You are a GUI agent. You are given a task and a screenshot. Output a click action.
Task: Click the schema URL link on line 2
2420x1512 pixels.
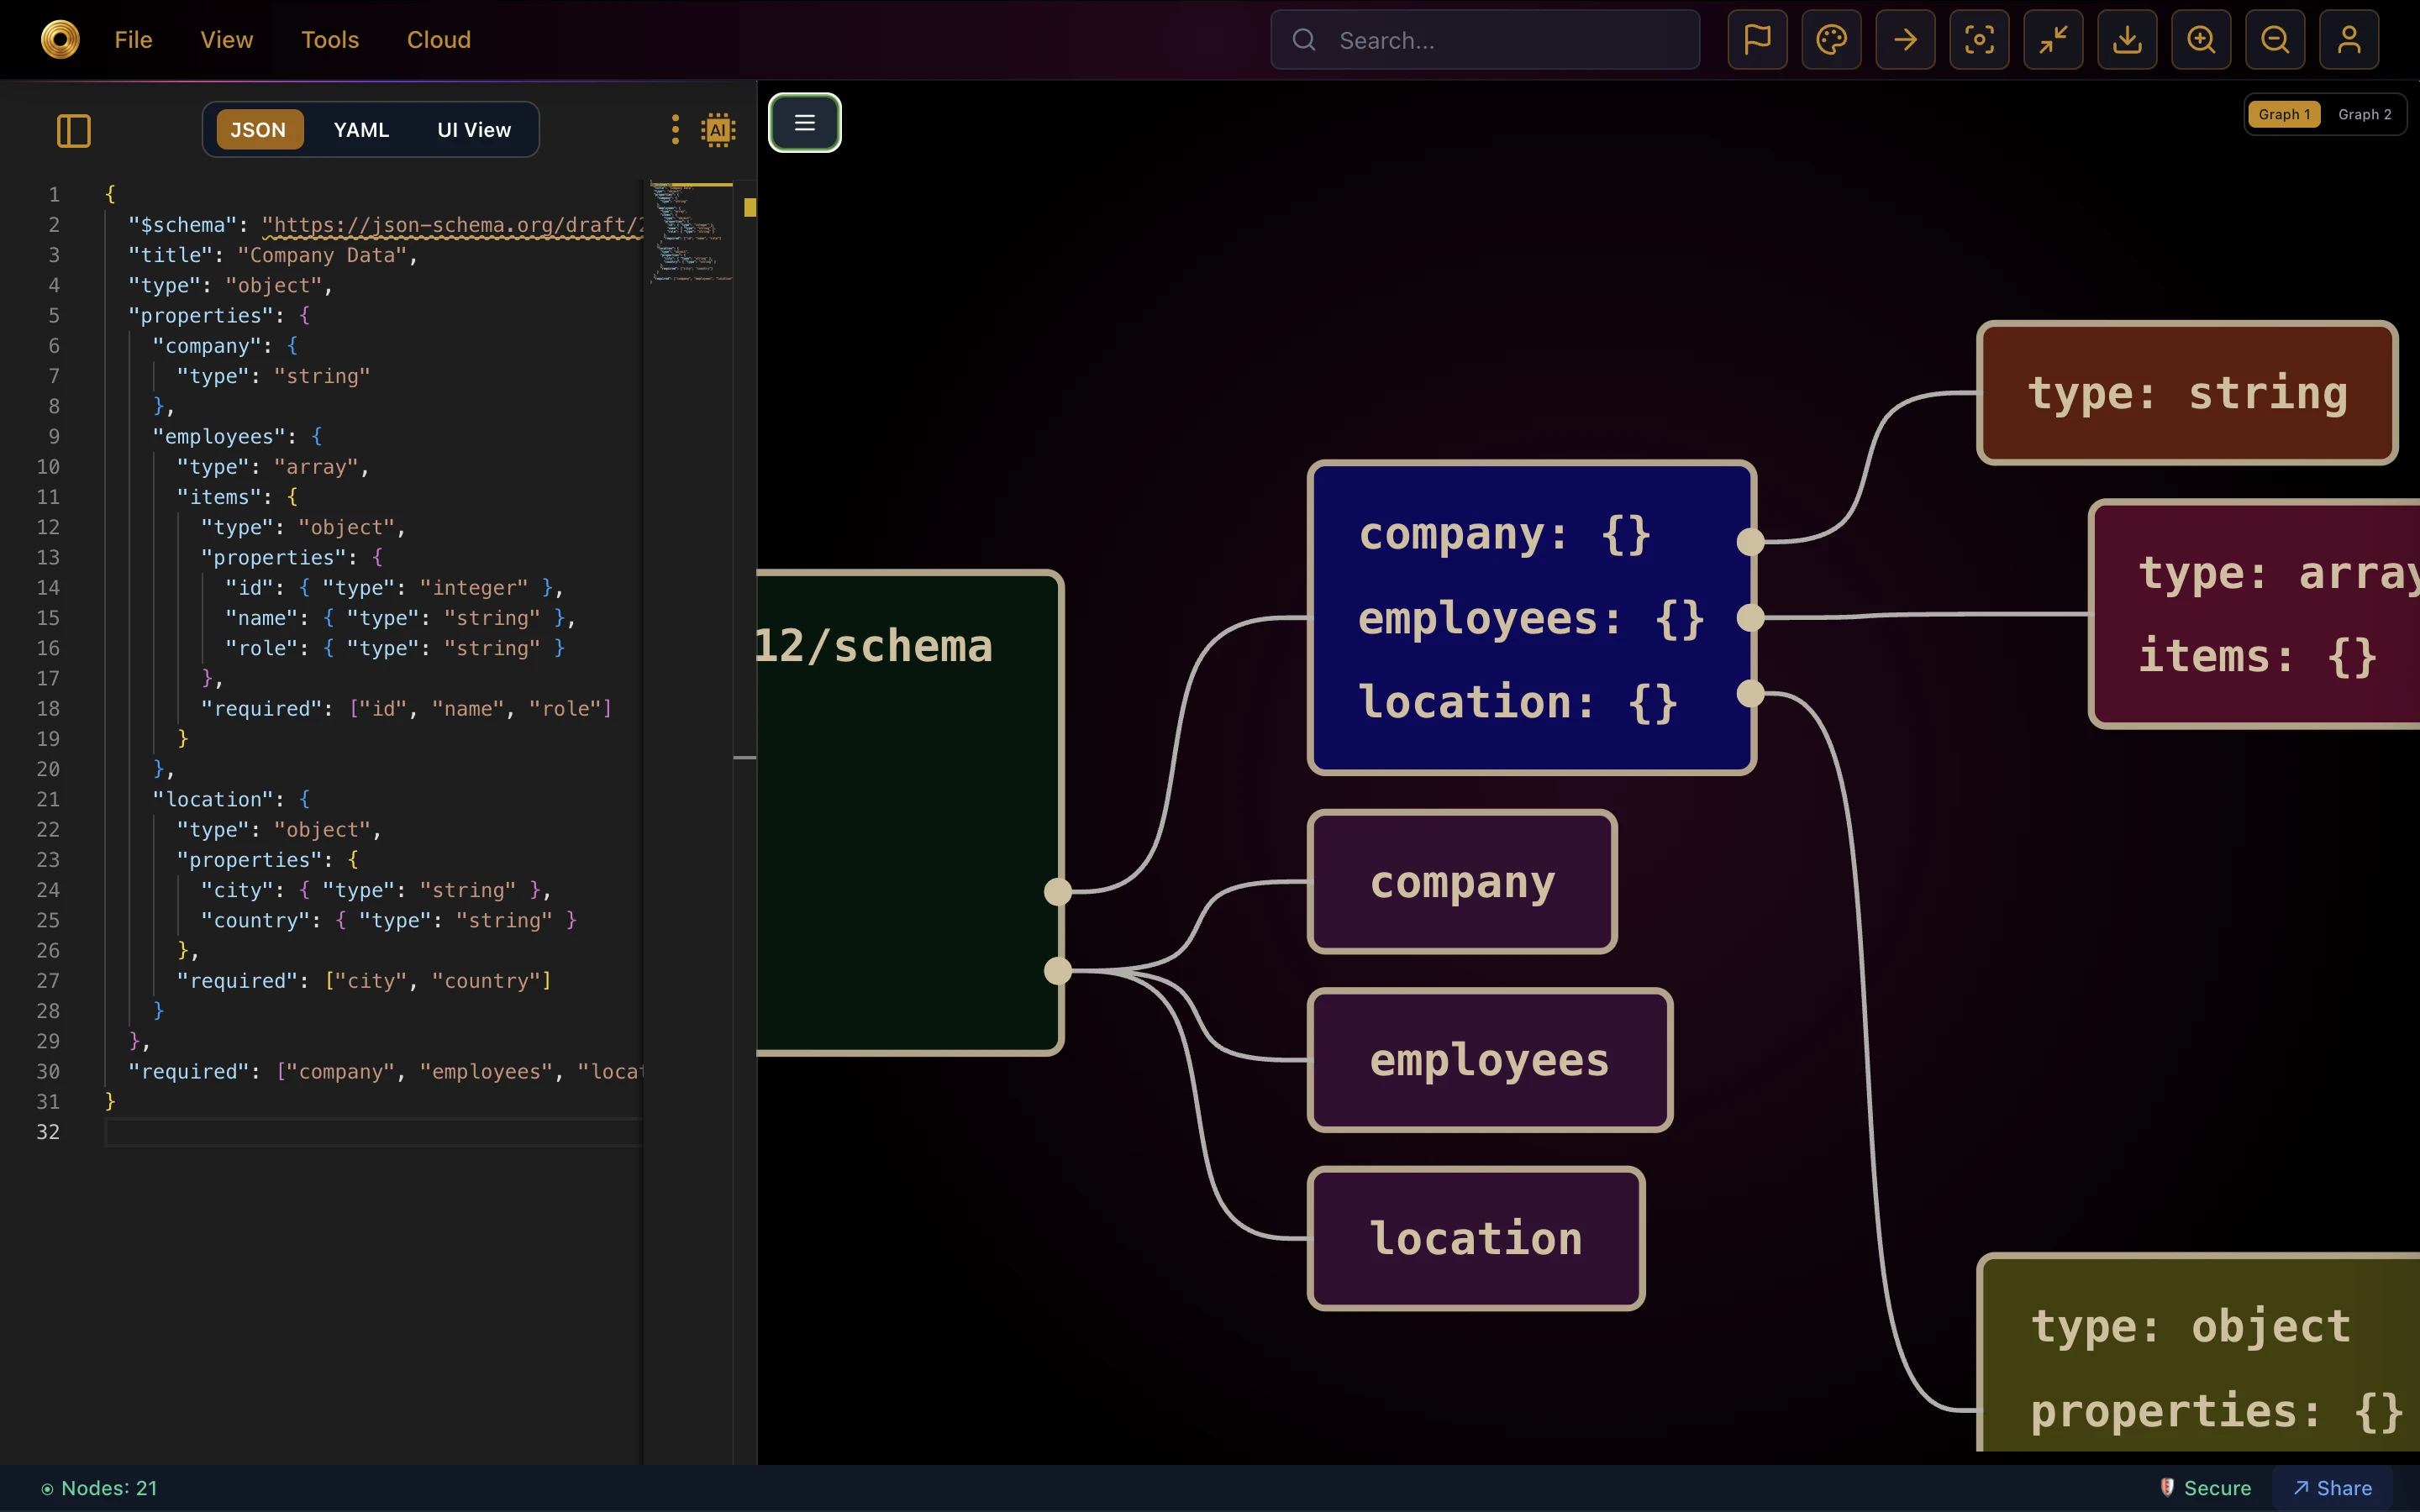coord(452,225)
